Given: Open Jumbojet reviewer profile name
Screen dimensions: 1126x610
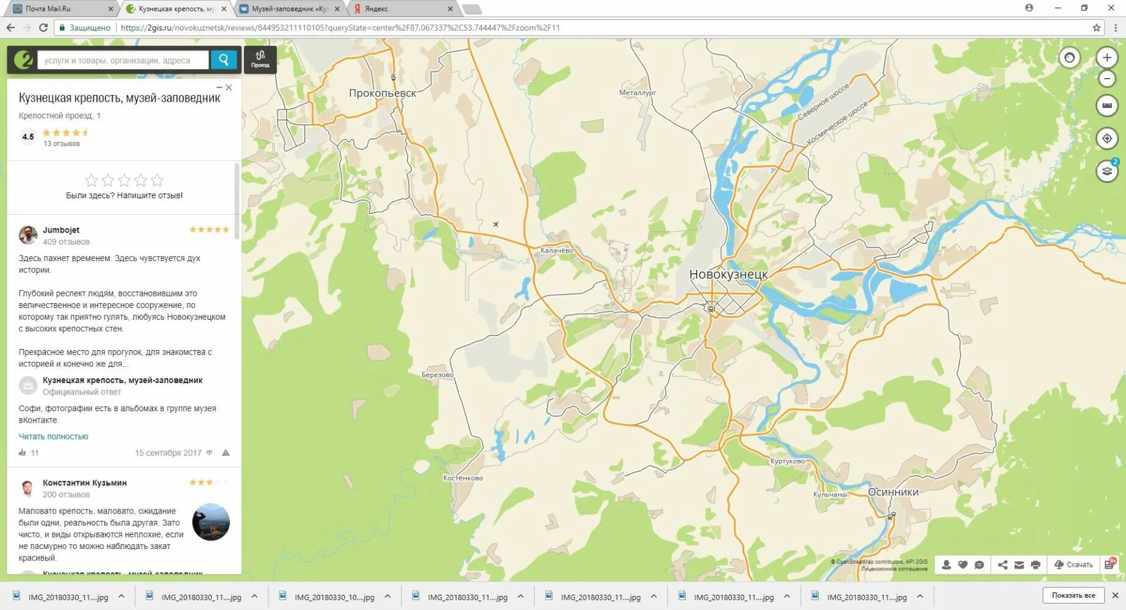Looking at the screenshot, I should [61, 230].
